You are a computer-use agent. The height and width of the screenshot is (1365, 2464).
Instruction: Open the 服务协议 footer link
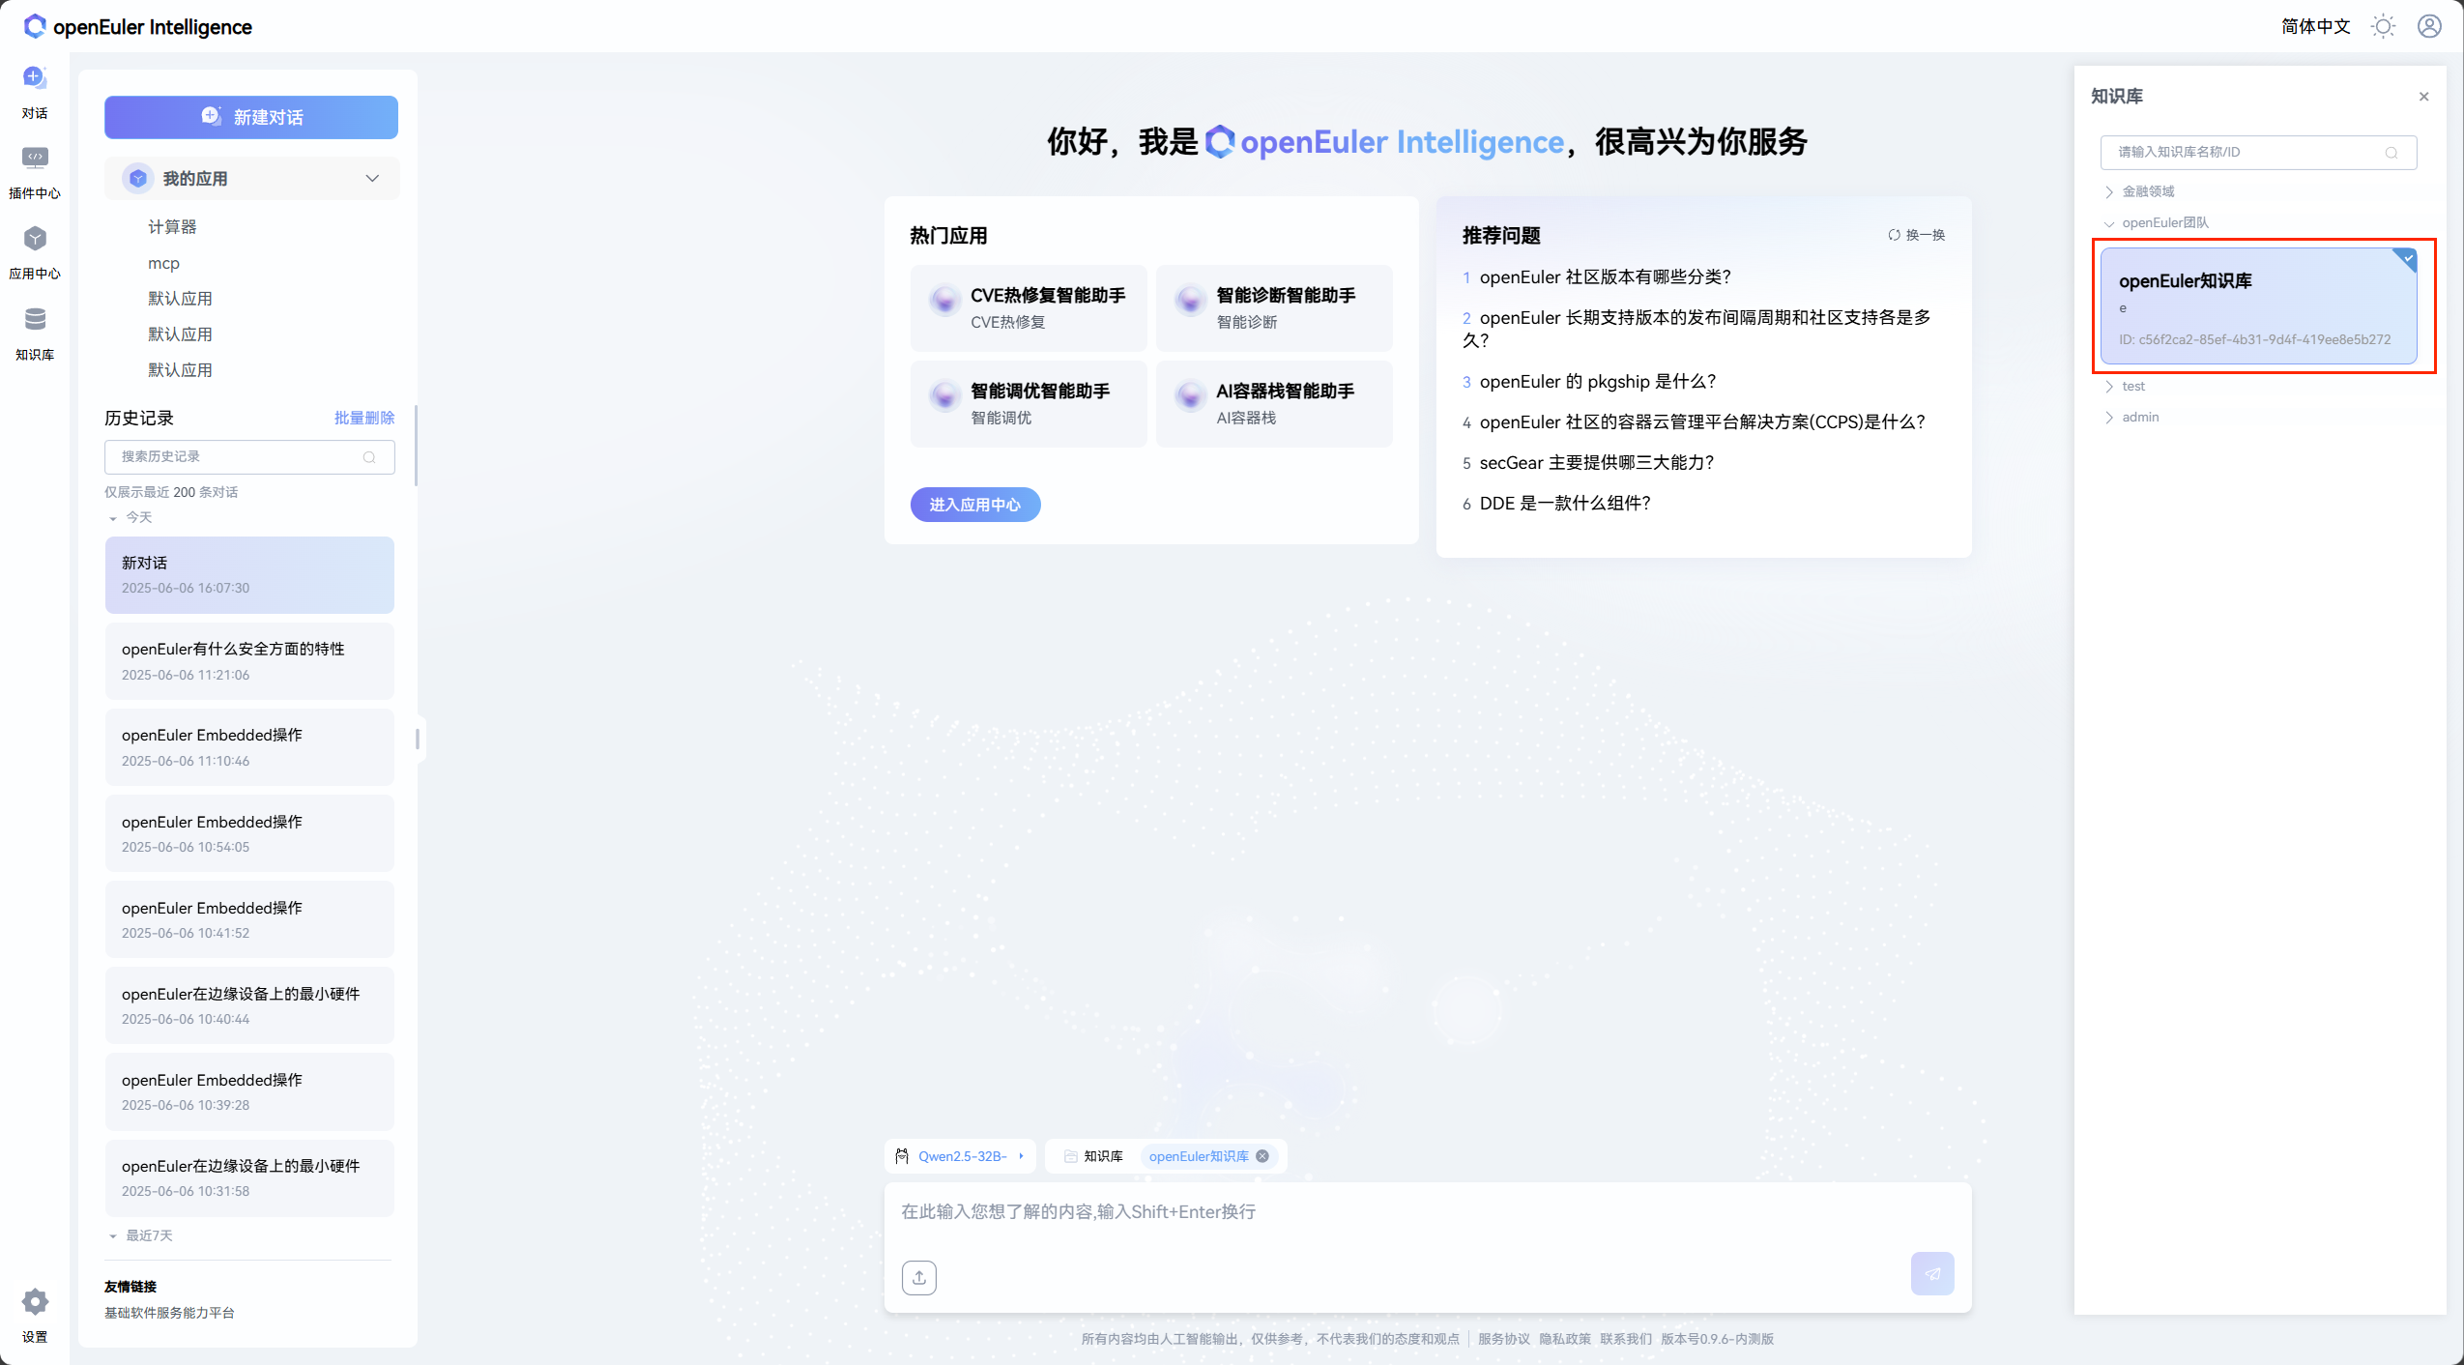[1503, 1339]
